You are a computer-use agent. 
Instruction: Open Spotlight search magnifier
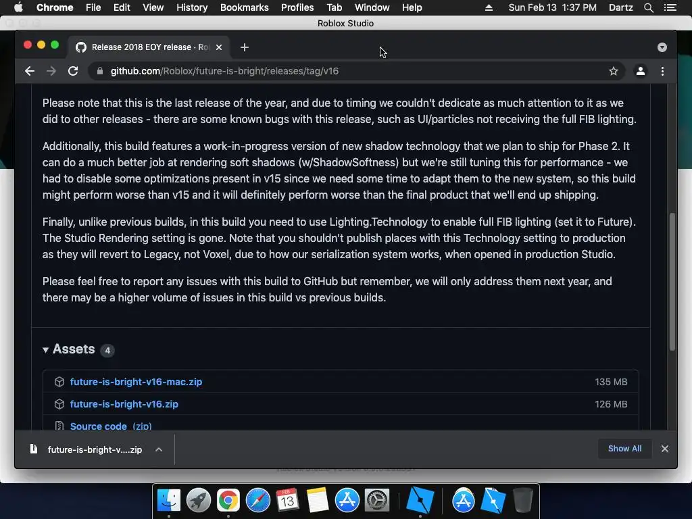click(648, 7)
